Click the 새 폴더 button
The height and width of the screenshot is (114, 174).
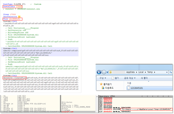[144, 78]
